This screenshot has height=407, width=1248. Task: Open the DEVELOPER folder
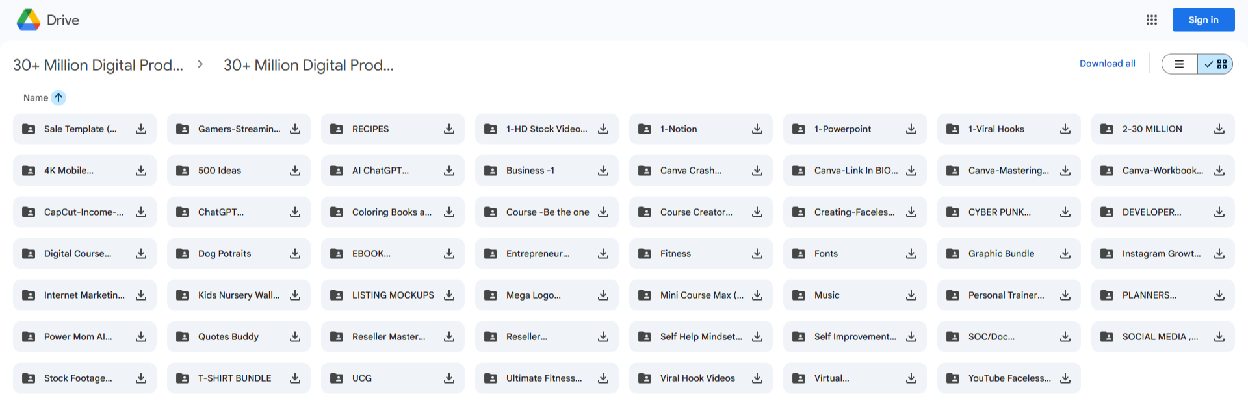click(x=1163, y=212)
